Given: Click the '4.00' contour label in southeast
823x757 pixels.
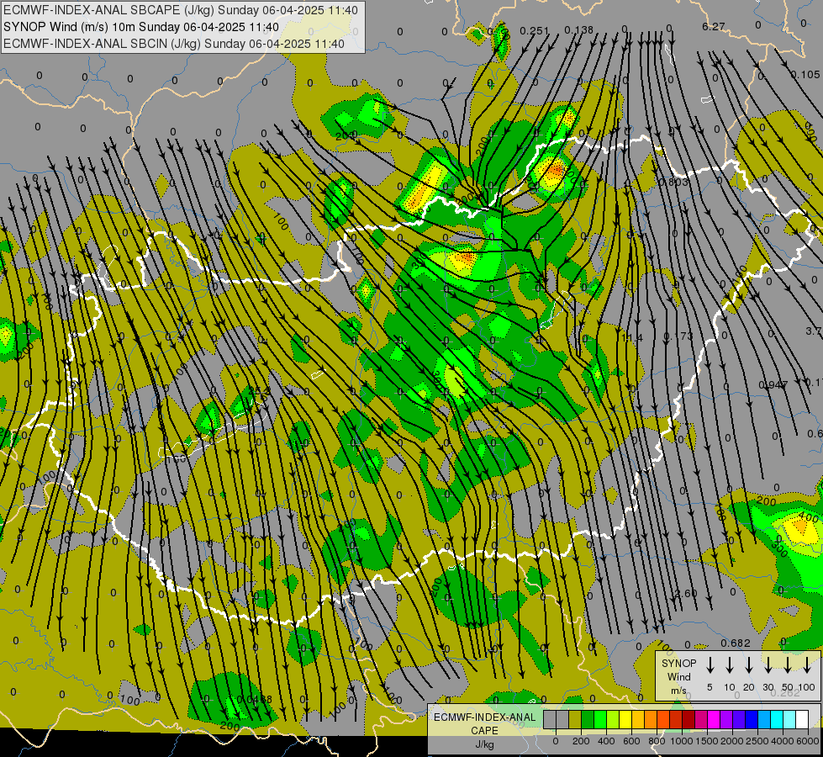Looking at the screenshot, I should pyautogui.click(x=809, y=518).
